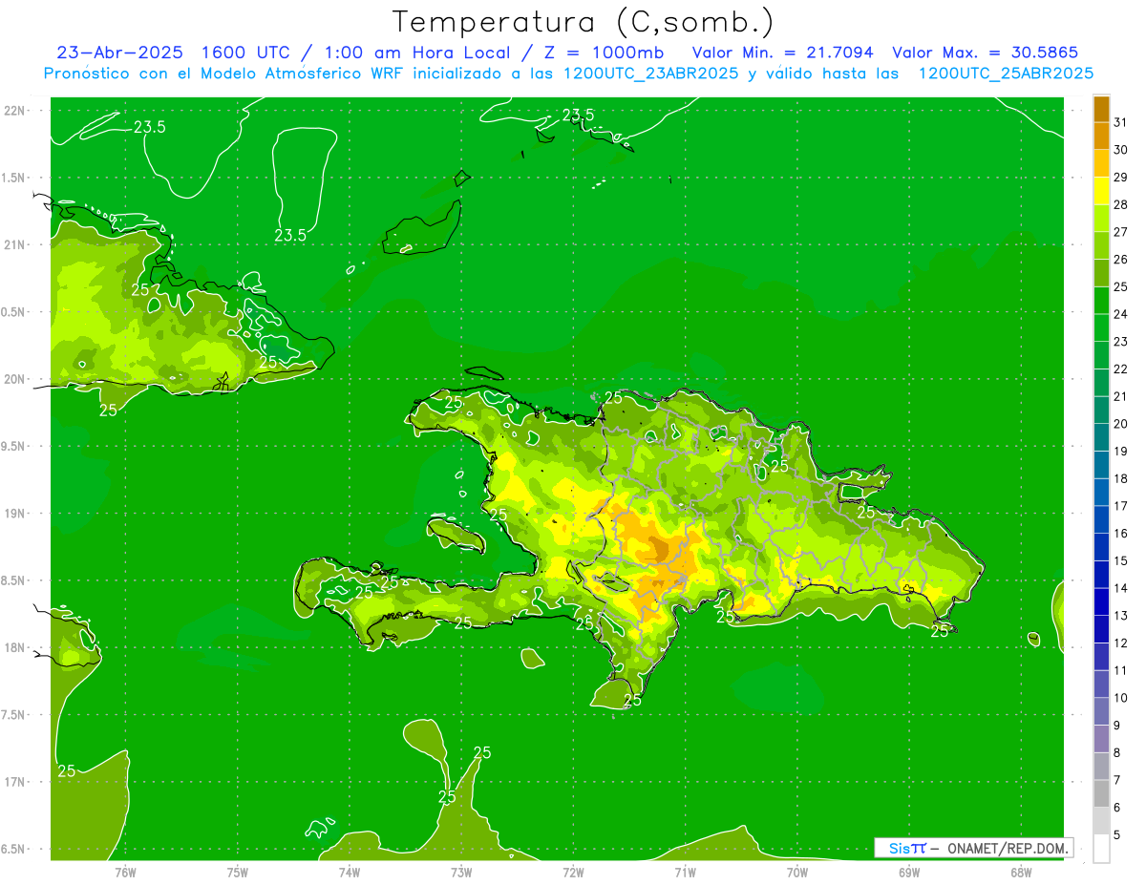Click the 22N latitude axis label

(14, 111)
